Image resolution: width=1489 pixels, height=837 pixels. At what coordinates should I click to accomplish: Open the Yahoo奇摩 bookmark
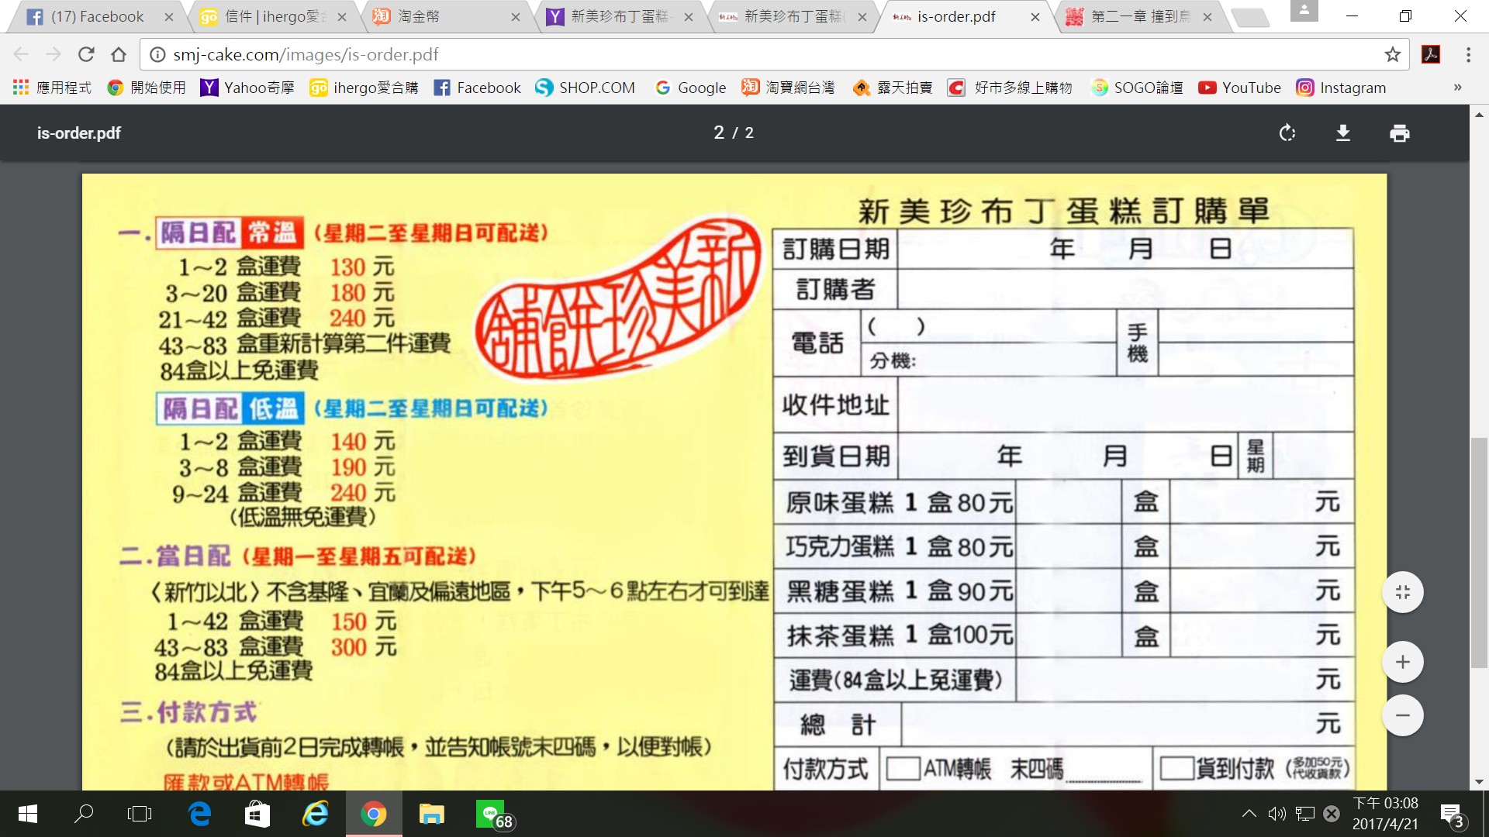click(x=247, y=88)
